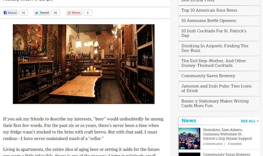
Task: Click SEE ALL arrow in News
Action: [x=250, y=121]
